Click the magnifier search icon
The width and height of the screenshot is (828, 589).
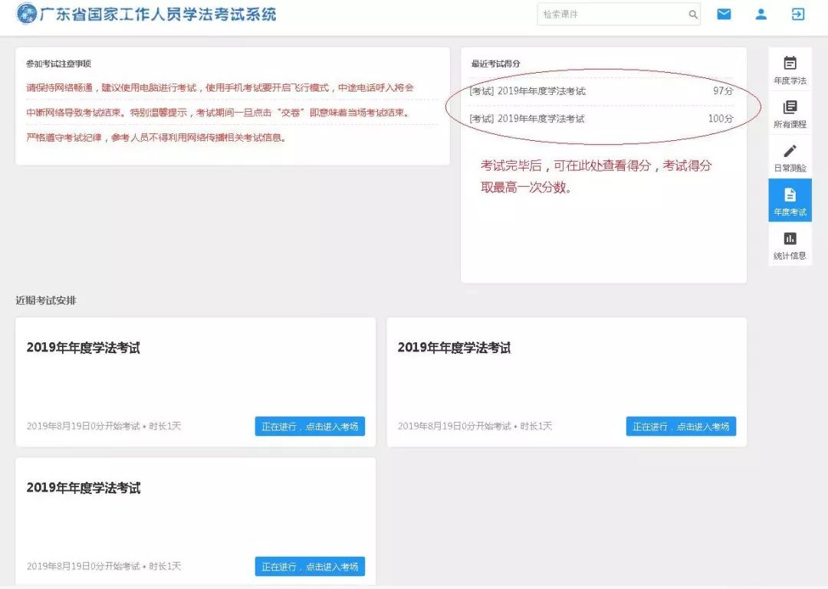(692, 14)
